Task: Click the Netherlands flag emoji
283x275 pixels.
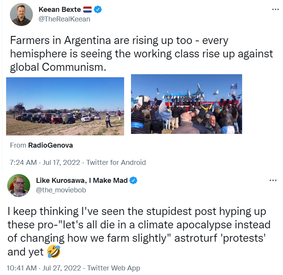Action: (x=88, y=10)
